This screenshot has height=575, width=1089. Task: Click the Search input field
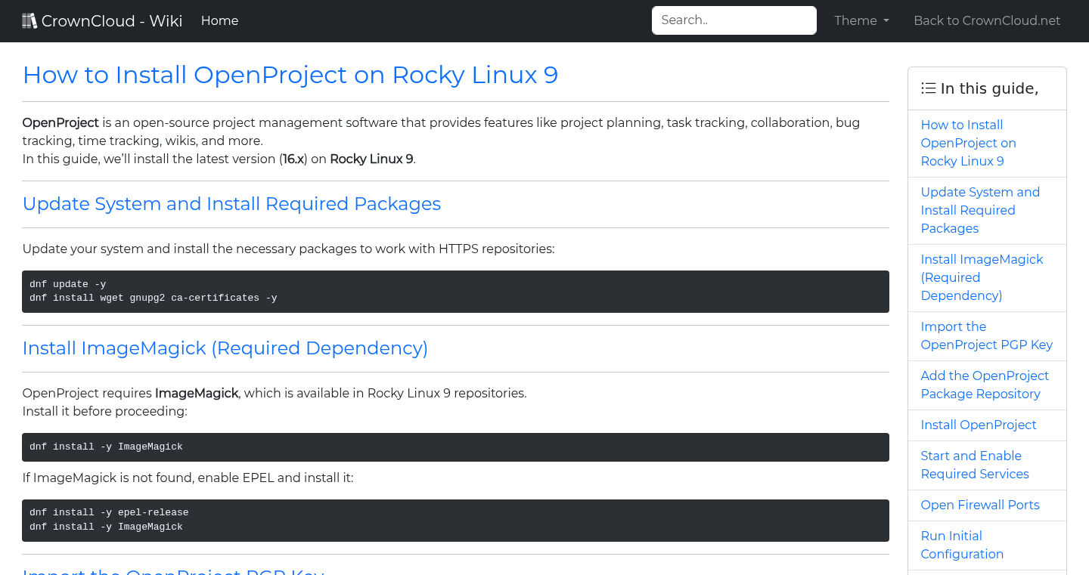click(x=733, y=20)
